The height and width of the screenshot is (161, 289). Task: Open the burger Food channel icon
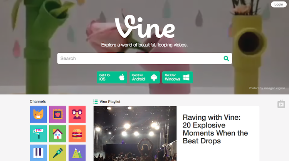coord(77,134)
